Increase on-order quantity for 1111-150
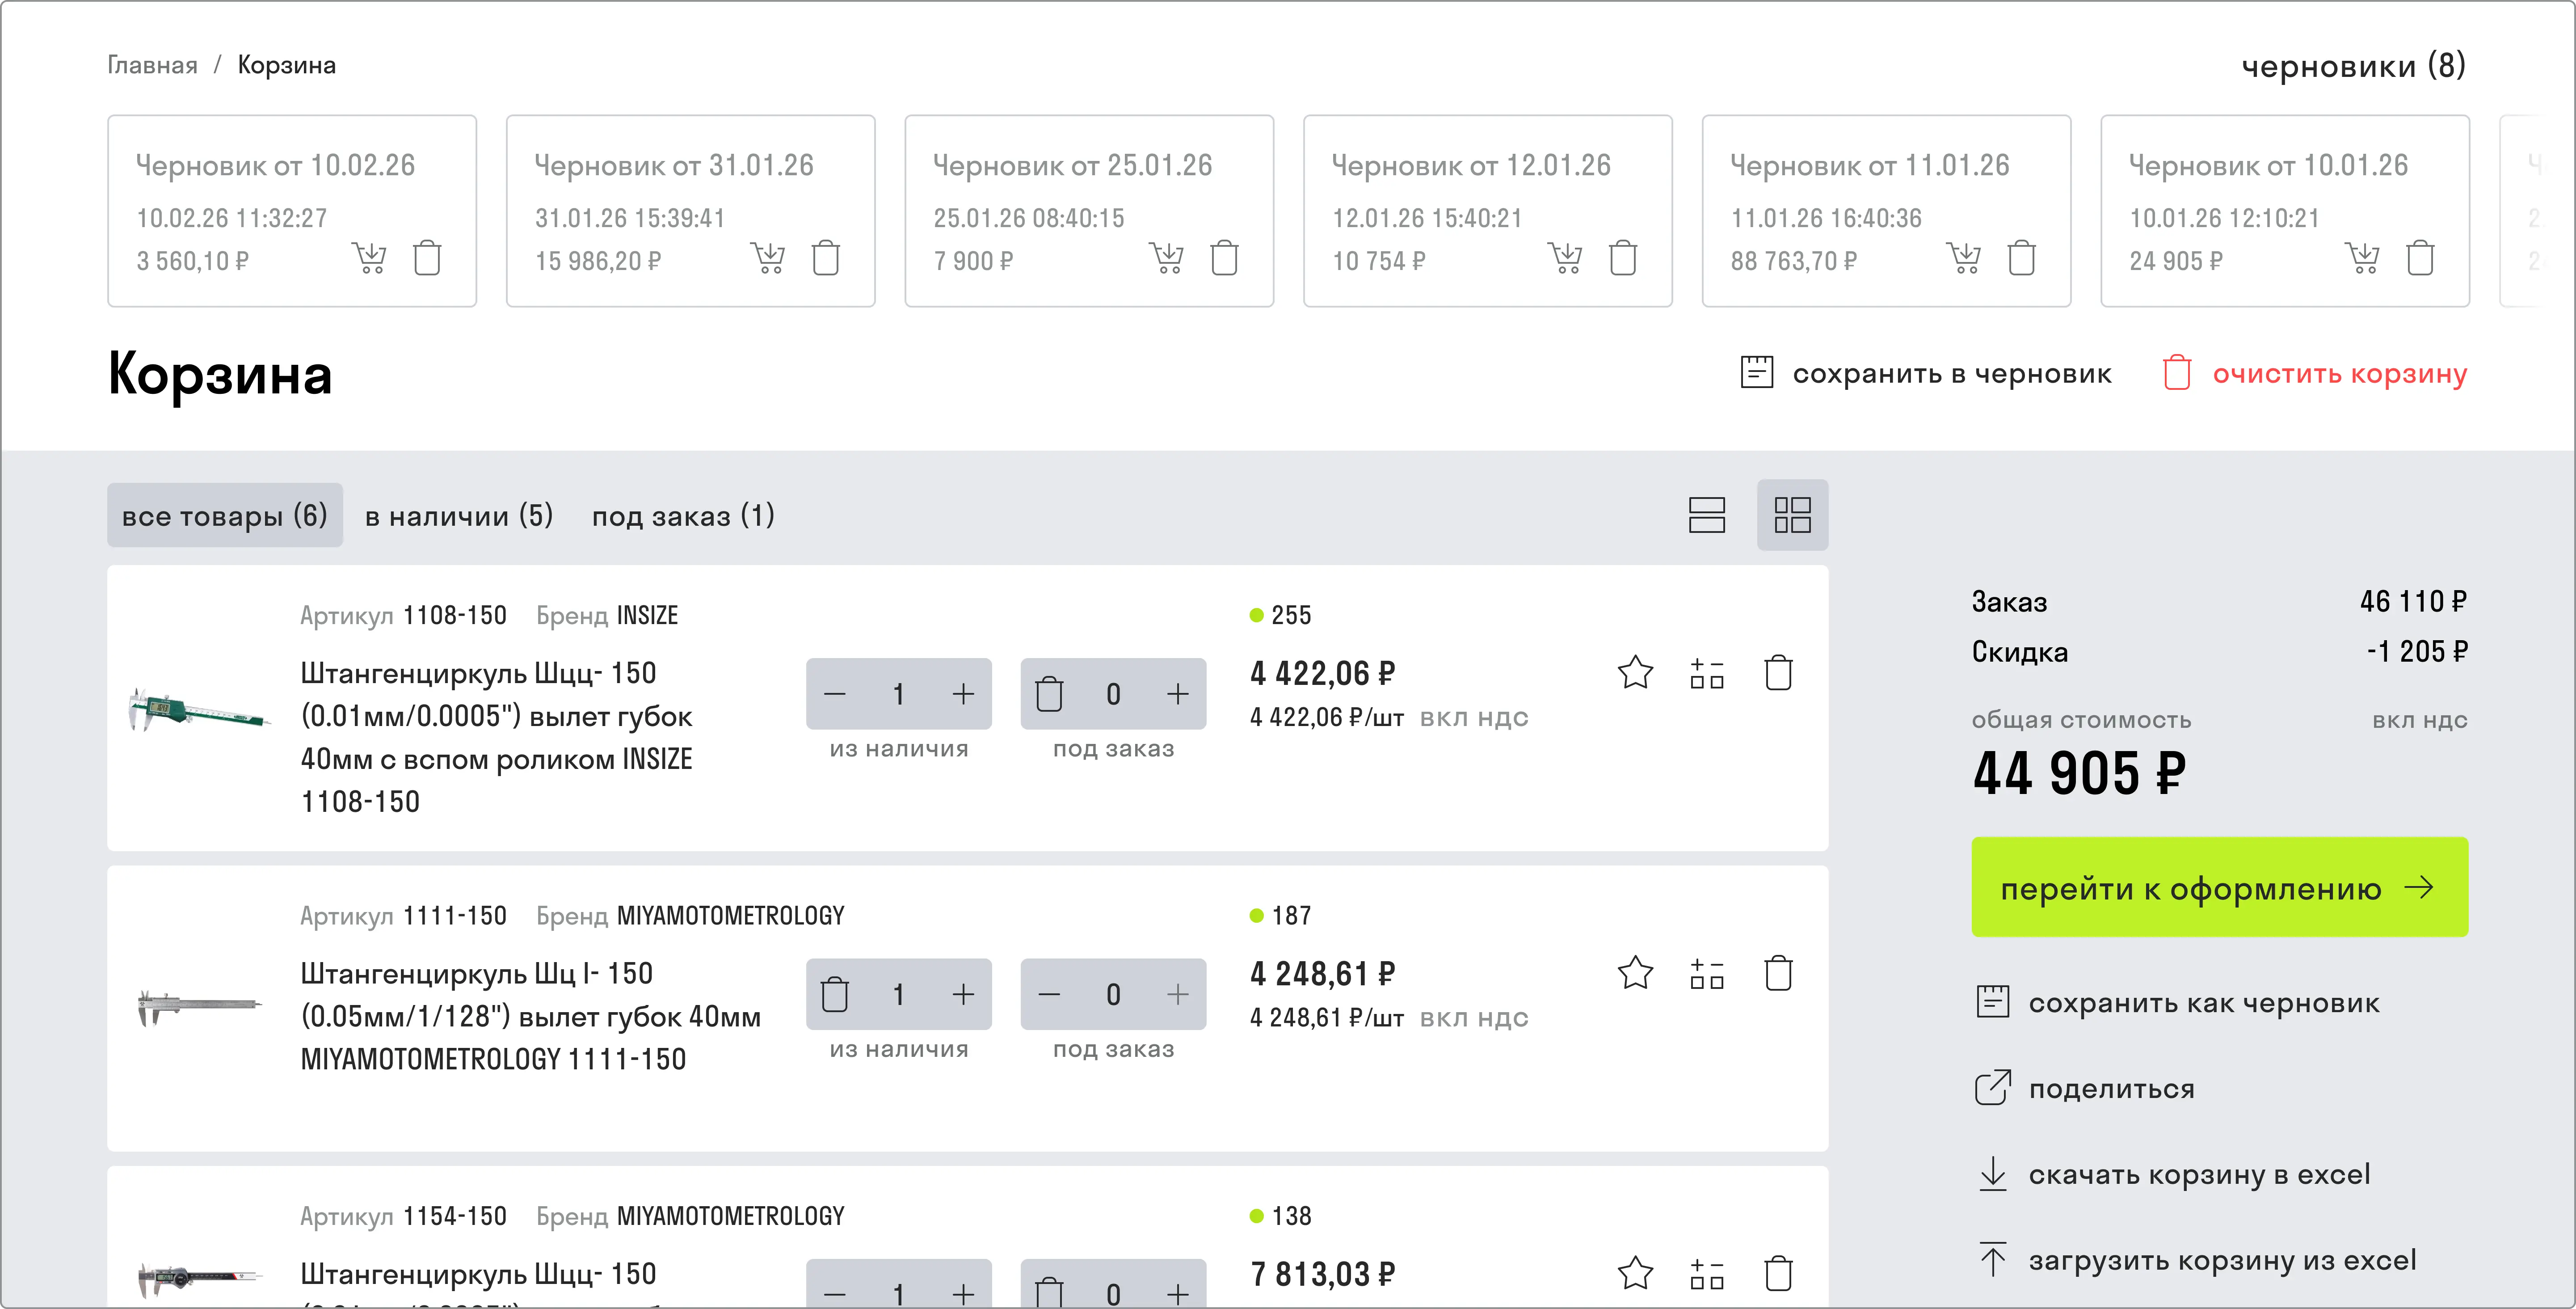 [1178, 994]
